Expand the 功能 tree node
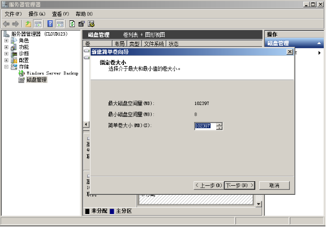 coord(6,47)
